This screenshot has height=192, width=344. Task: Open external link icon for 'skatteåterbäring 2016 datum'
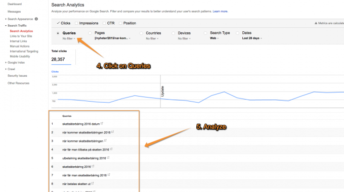coord(102,123)
